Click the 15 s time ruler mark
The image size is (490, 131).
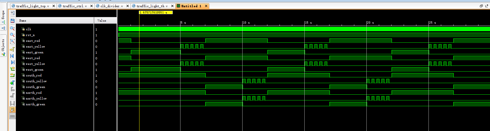tap(308, 23)
